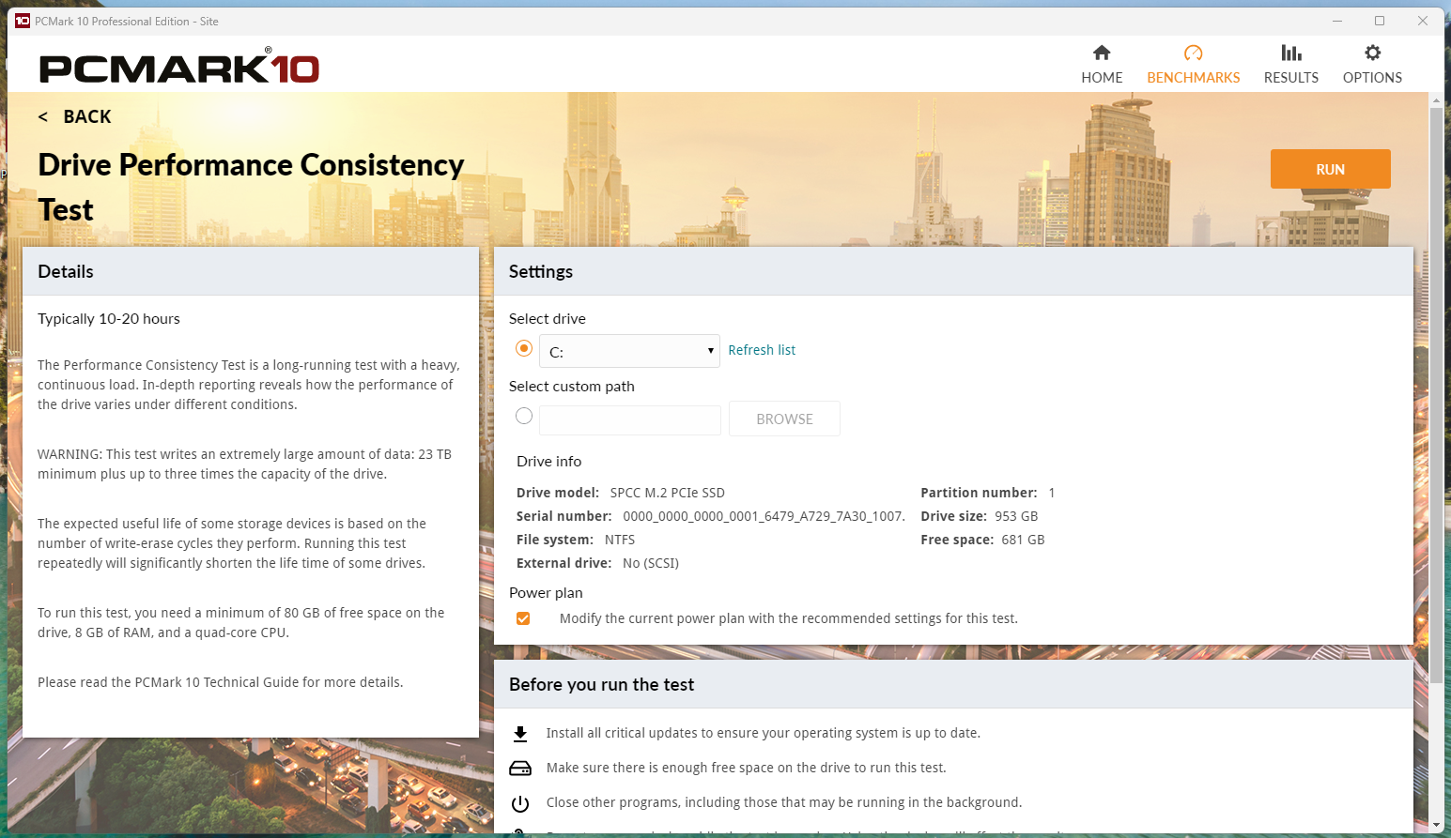Choose the Select custom path radio button

click(x=524, y=416)
